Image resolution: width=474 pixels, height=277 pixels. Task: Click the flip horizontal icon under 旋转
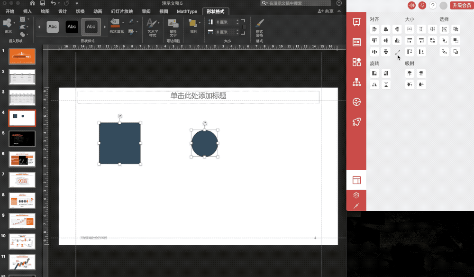[374, 85]
